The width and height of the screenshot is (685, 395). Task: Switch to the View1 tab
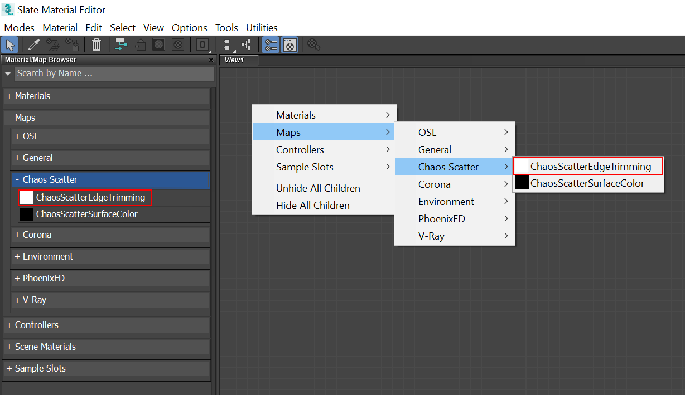point(239,60)
